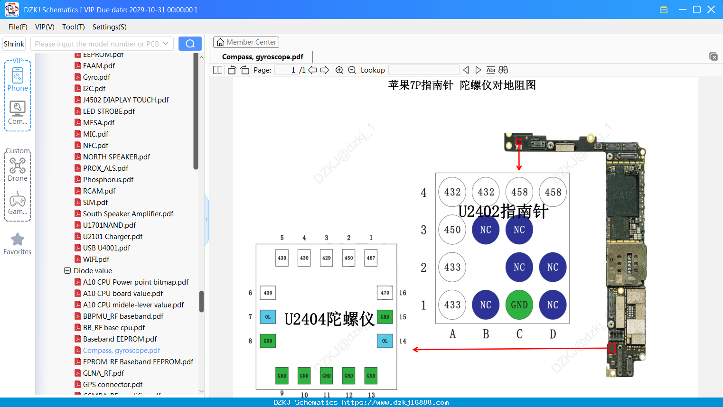Image resolution: width=723 pixels, height=407 pixels.
Task: Open the Computer VIP category
Action: (18, 112)
